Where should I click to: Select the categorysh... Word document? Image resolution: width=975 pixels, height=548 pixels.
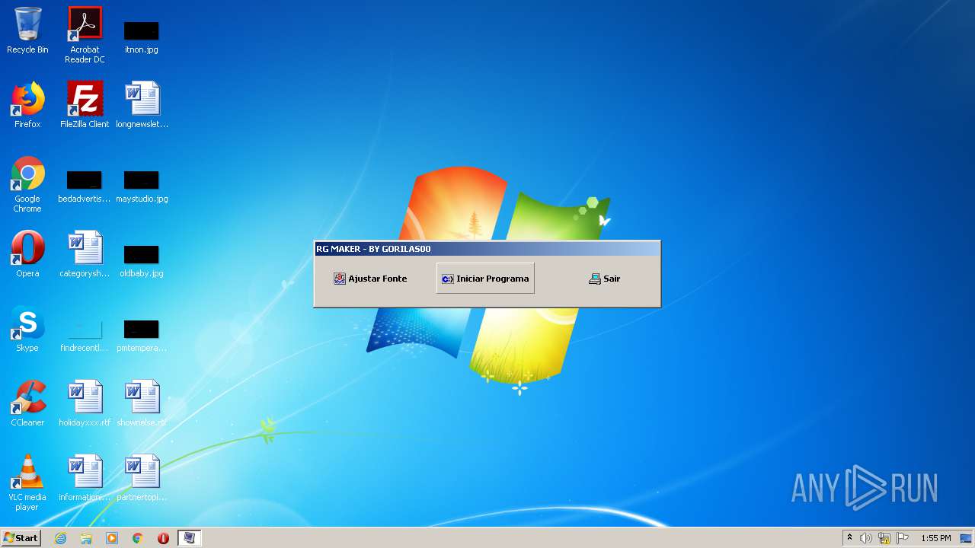[85, 254]
